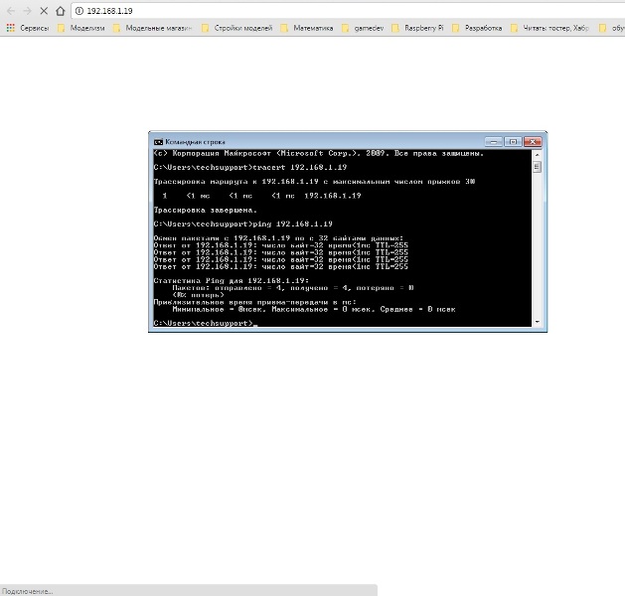Stop page loading with the X button
Viewport: 625px width, 596px height.
(44, 11)
